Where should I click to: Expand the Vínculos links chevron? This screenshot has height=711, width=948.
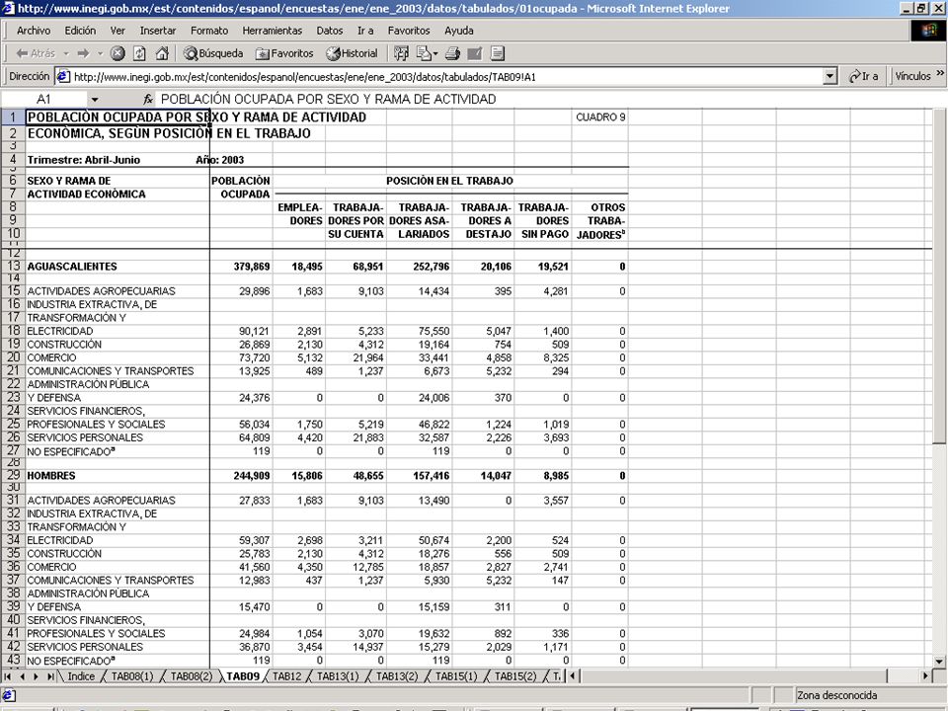point(940,74)
